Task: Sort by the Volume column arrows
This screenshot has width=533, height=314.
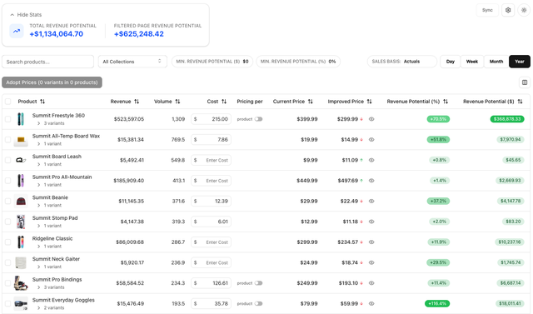Action: (177, 102)
